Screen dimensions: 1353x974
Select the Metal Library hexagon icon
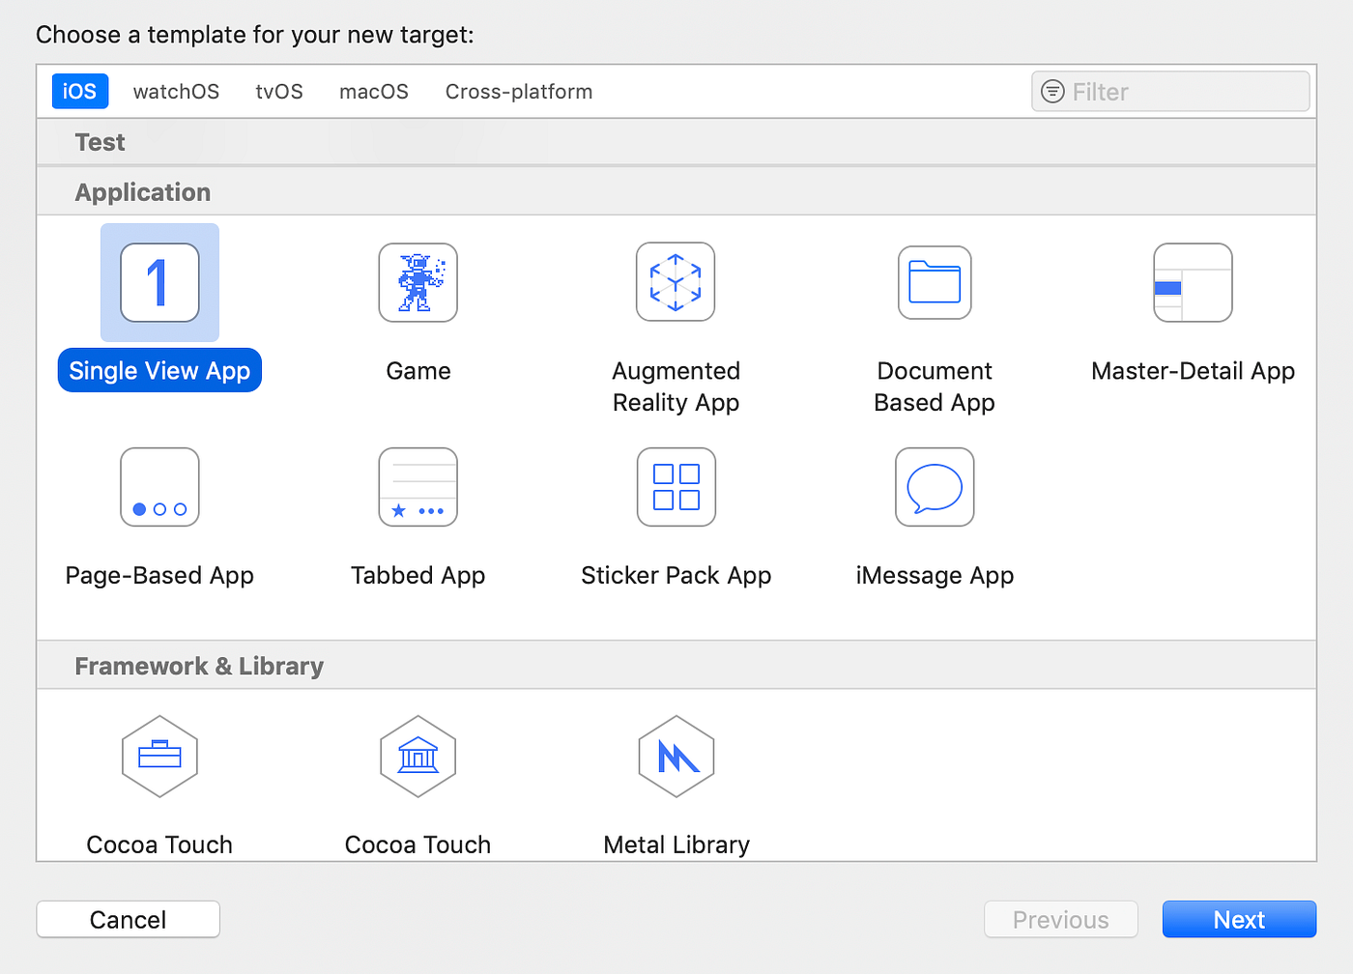pos(676,757)
